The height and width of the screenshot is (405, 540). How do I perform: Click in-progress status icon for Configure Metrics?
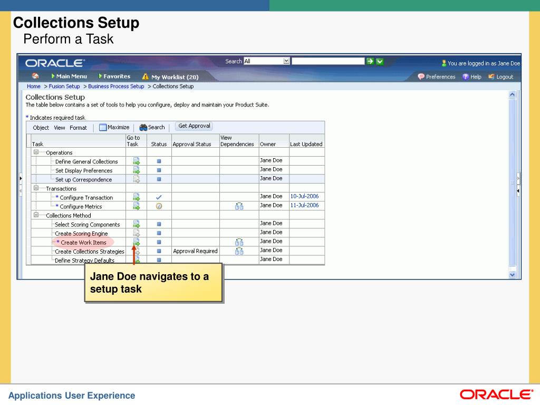coord(159,206)
